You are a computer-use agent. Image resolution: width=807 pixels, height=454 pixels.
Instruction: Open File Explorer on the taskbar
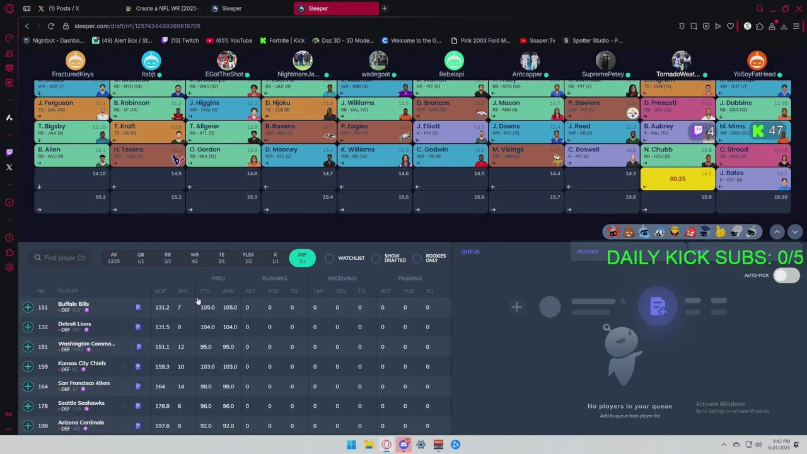point(369,445)
